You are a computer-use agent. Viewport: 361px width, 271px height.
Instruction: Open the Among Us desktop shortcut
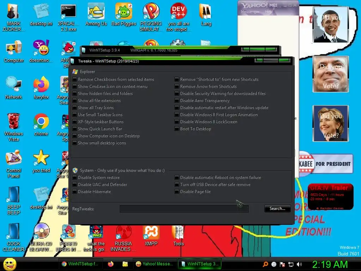pos(96,15)
